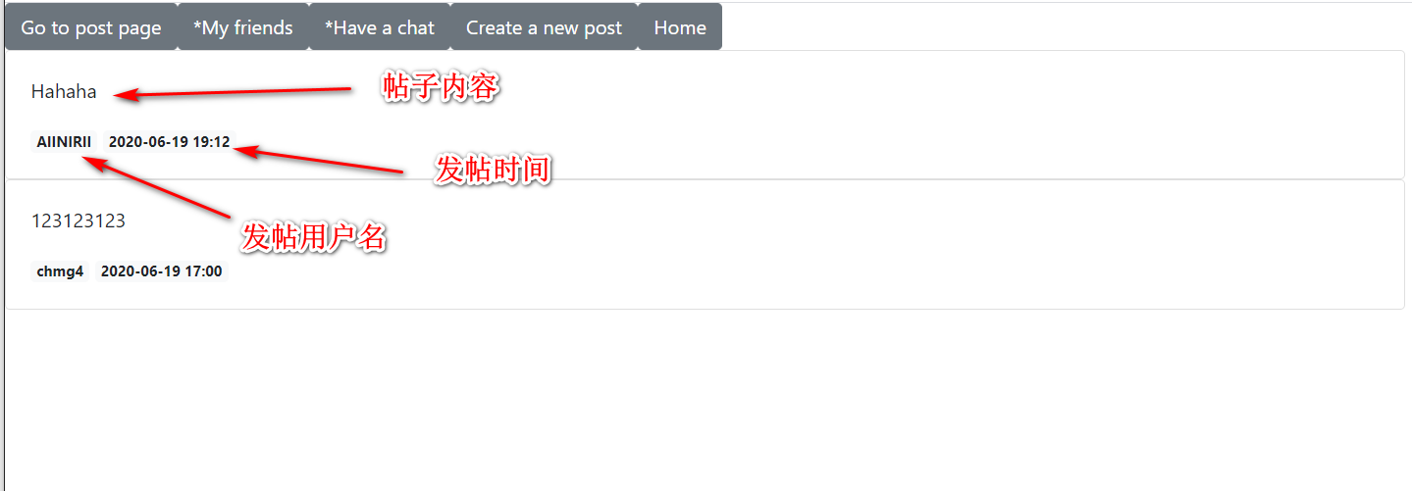Click the red 发帖用户名 annotation label
1412x491 pixels.
tap(314, 237)
